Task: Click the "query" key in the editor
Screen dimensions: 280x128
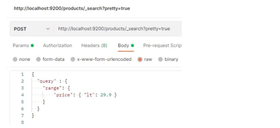Action: [46, 81]
